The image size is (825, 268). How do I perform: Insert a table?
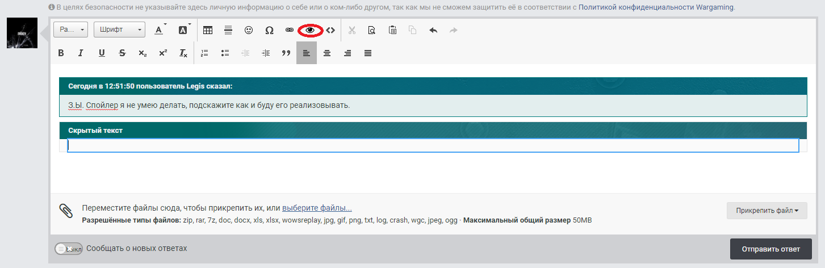point(208,30)
